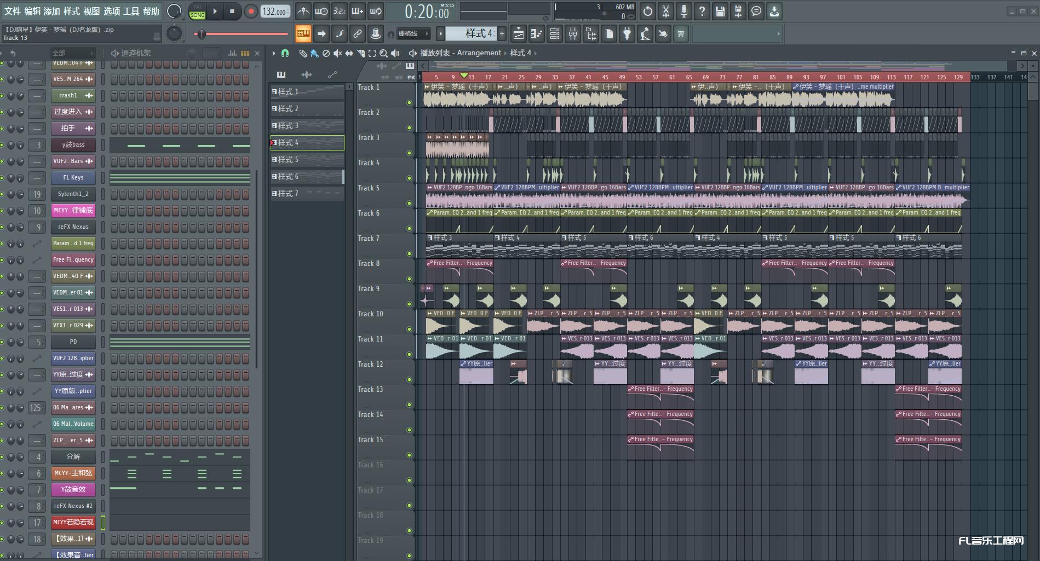1040x561 pixels.
Task: Click the question mark help icon
Action: point(702,11)
